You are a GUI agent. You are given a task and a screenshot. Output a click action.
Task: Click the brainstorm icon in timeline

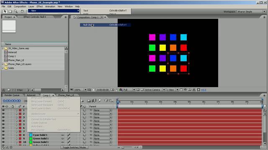coord(106,101)
